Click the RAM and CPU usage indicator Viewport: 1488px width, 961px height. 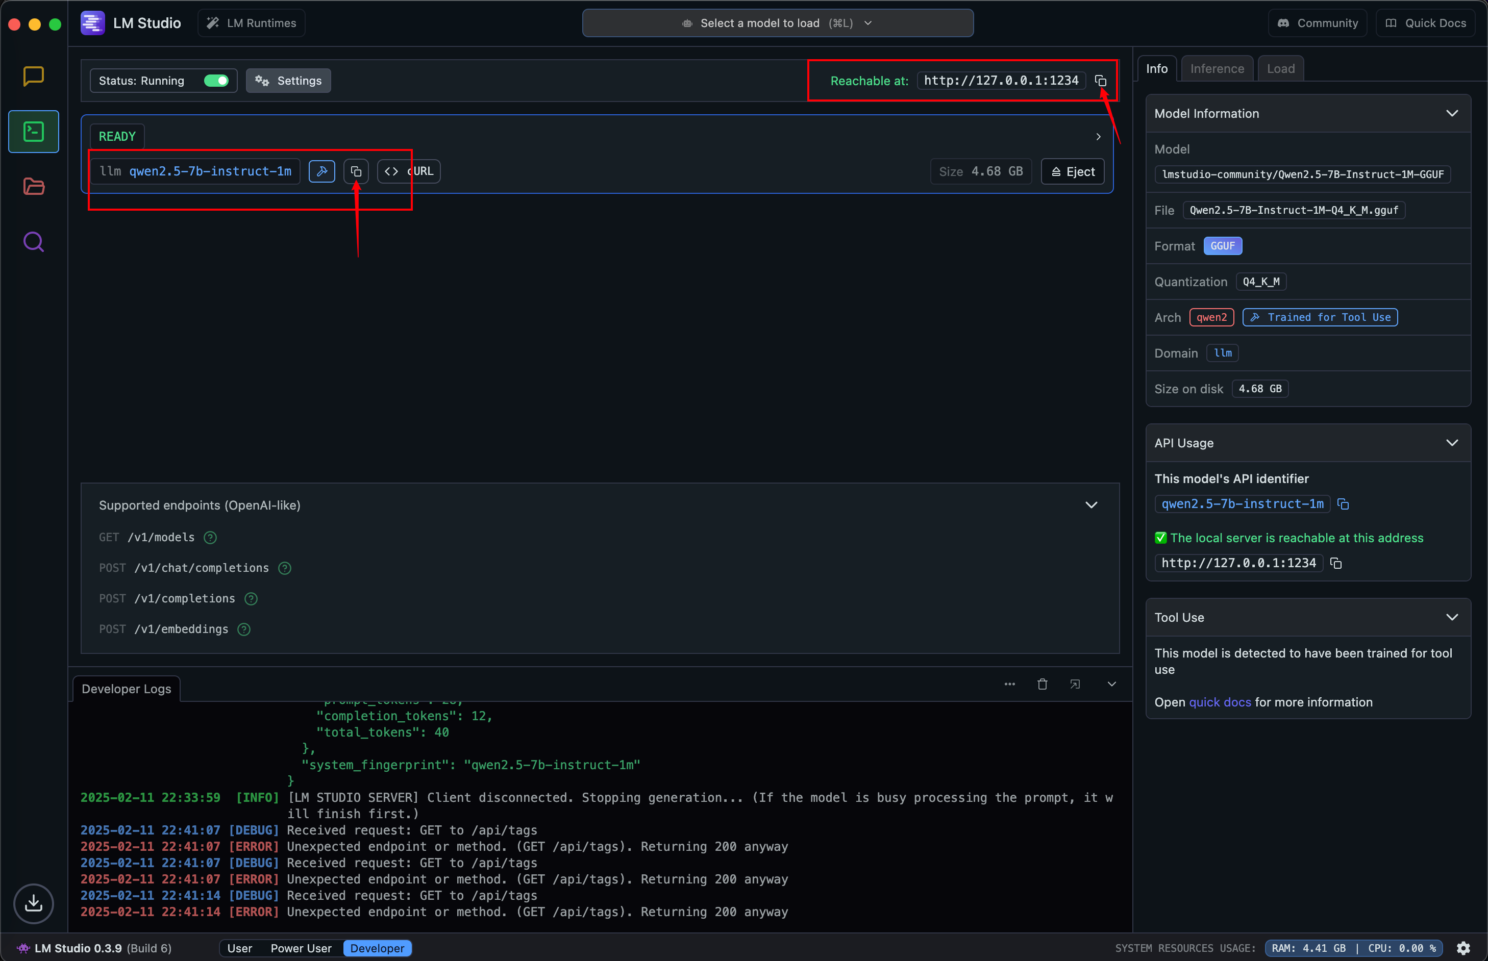(x=1354, y=948)
